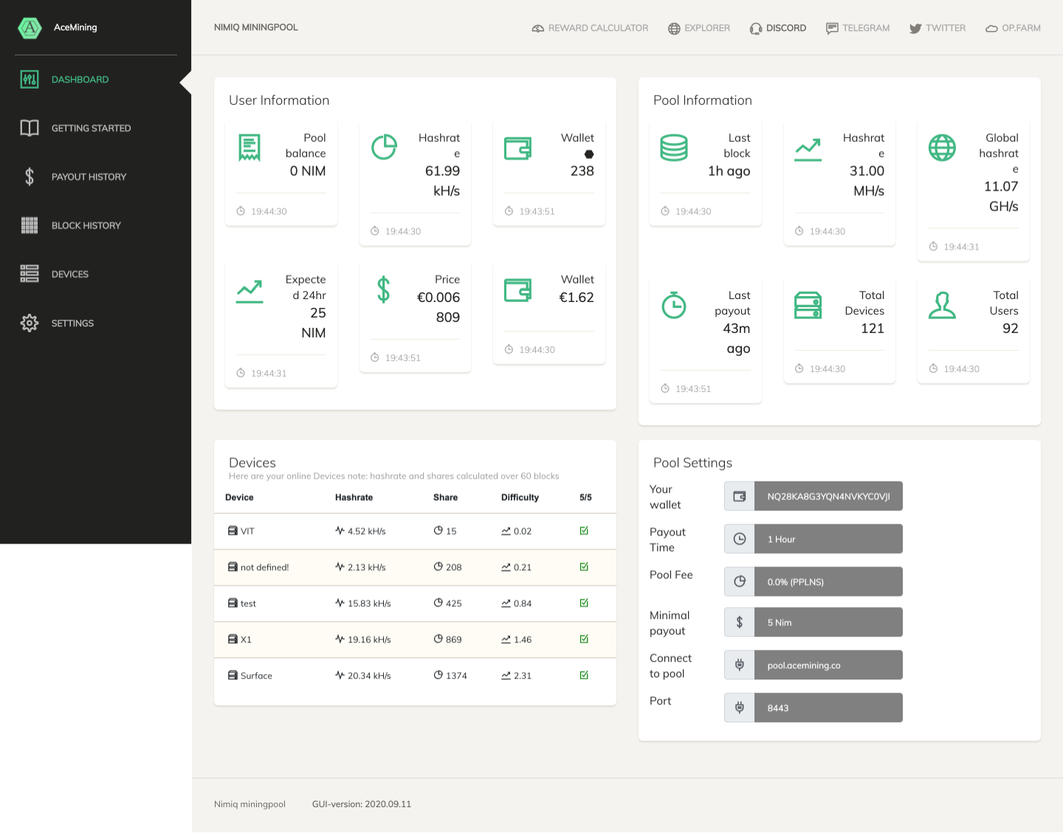
Task: Open the OP.FARM link
Action: [1013, 28]
